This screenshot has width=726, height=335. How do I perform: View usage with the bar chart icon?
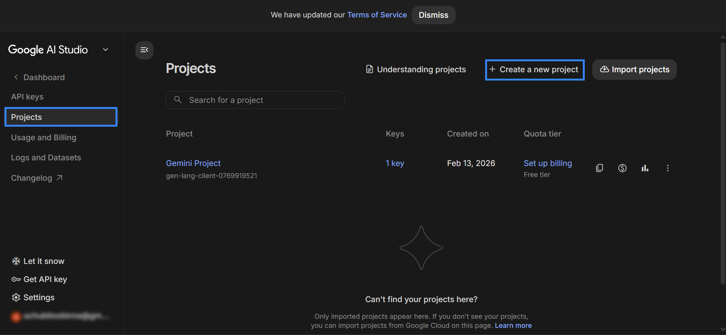pos(645,168)
